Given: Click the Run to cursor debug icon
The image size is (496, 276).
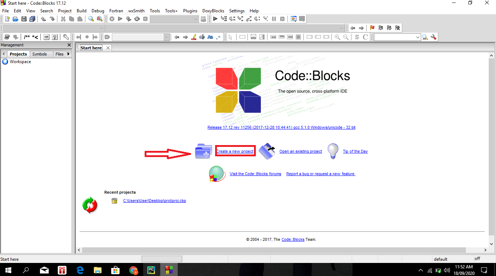Looking at the screenshot, I should point(223,18).
